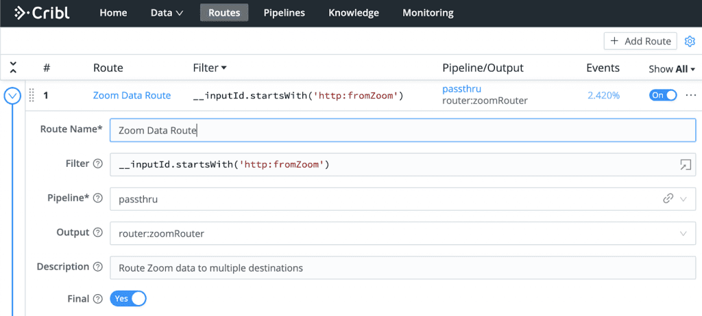Click the help icon next to Output

click(97, 233)
